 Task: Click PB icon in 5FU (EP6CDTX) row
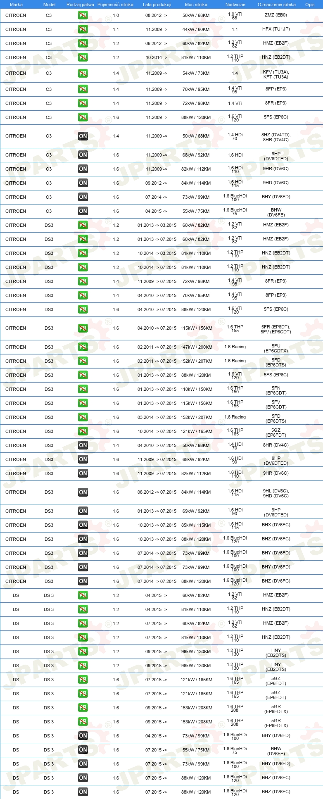point(83,347)
